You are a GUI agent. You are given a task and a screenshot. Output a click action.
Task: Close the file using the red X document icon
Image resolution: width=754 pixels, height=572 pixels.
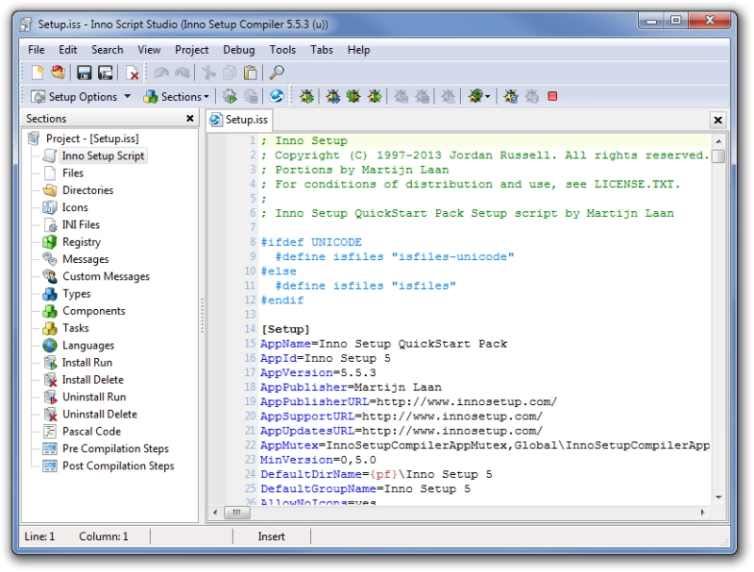pyautogui.click(x=132, y=73)
